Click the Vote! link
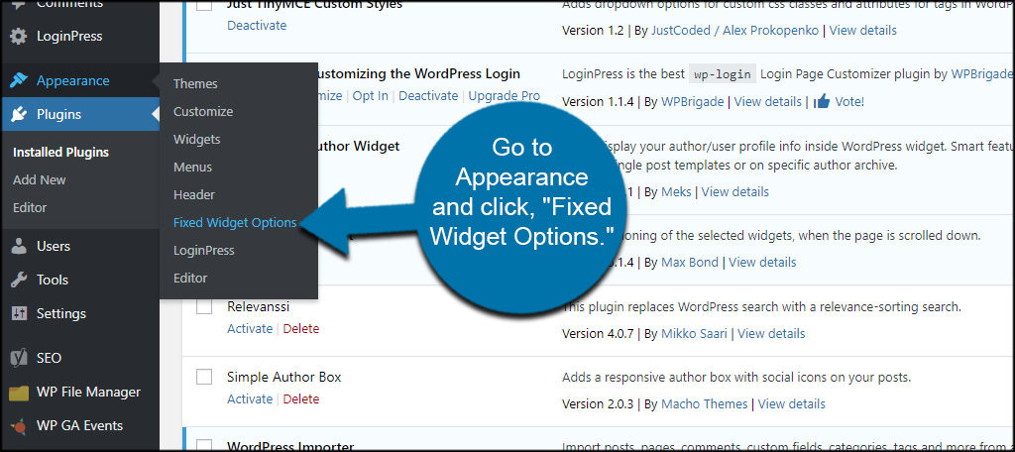 click(849, 102)
